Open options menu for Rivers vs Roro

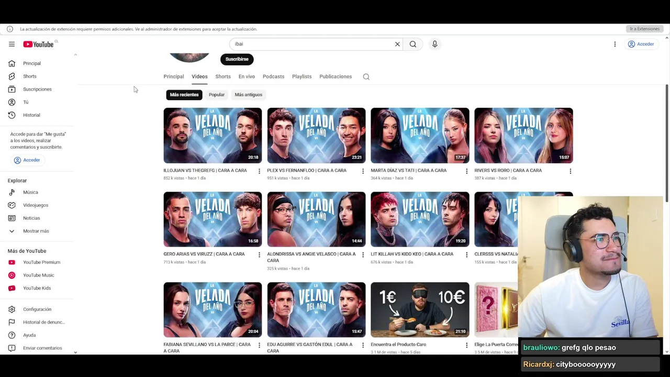click(x=570, y=171)
